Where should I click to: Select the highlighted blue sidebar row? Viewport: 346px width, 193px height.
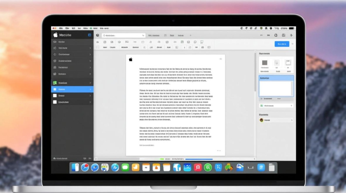tap(72, 89)
